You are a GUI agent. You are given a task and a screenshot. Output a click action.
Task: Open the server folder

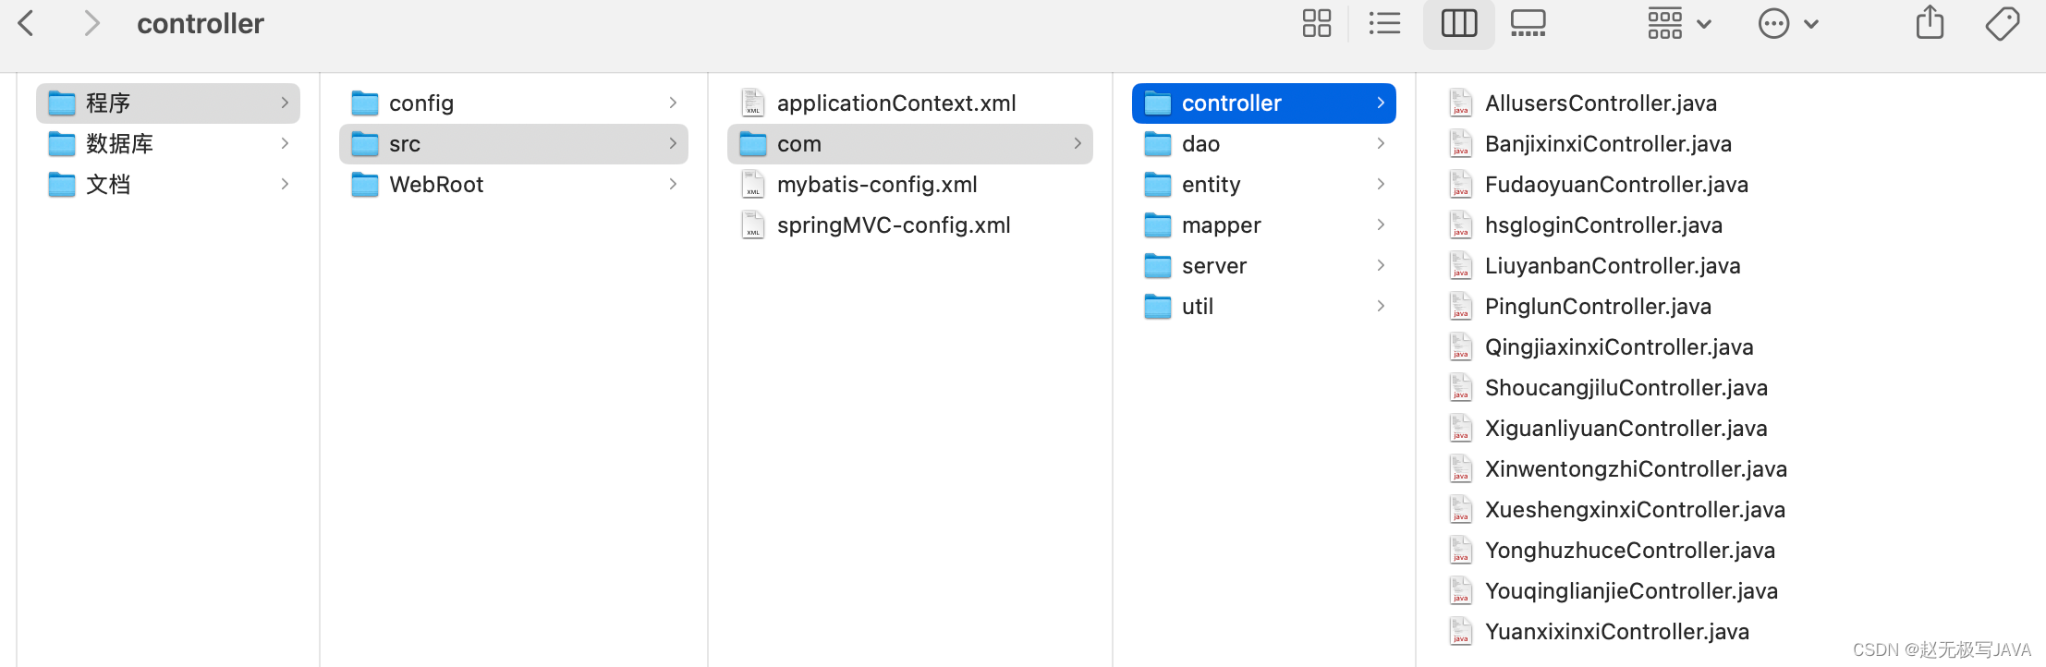(x=1264, y=265)
